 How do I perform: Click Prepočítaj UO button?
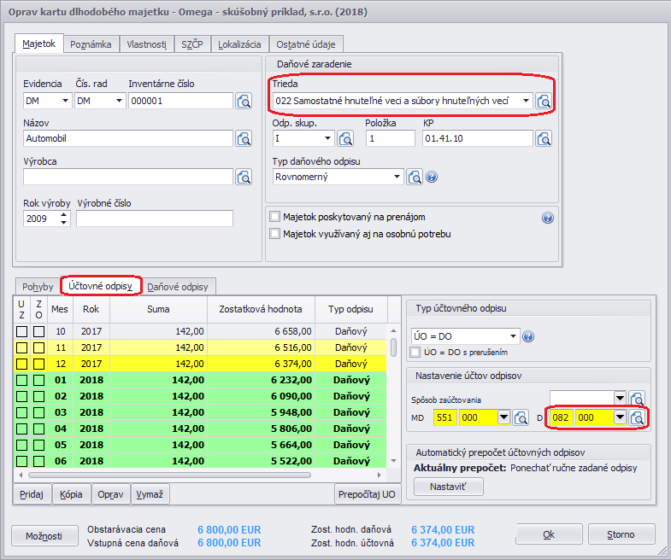click(x=367, y=494)
